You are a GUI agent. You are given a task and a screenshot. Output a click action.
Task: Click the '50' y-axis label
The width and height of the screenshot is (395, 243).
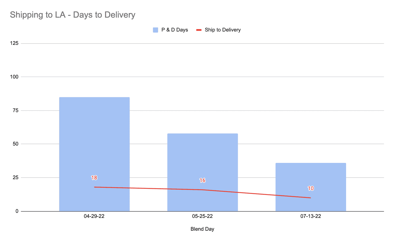[x=16, y=144]
